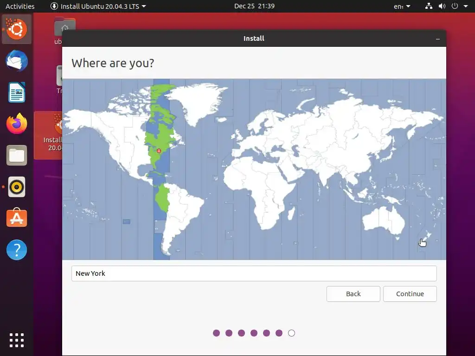Open the Help icon in dock
475x356 pixels.
pos(17,250)
